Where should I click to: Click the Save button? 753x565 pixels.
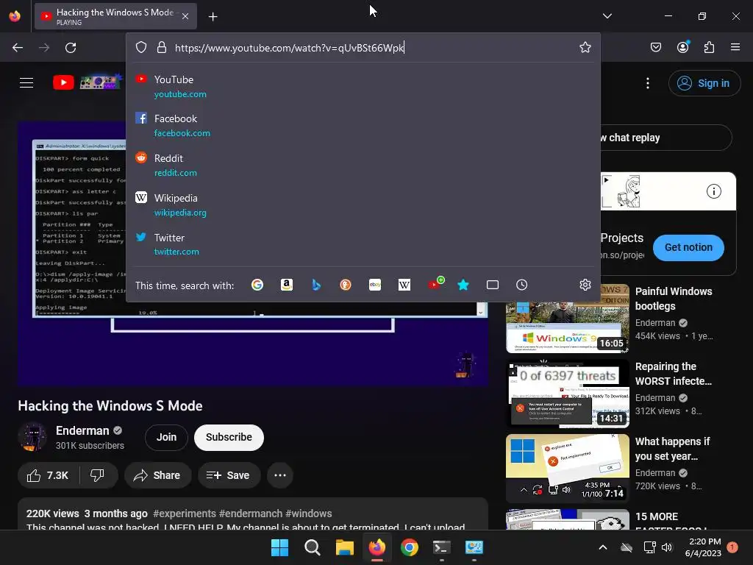[x=229, y=475]
